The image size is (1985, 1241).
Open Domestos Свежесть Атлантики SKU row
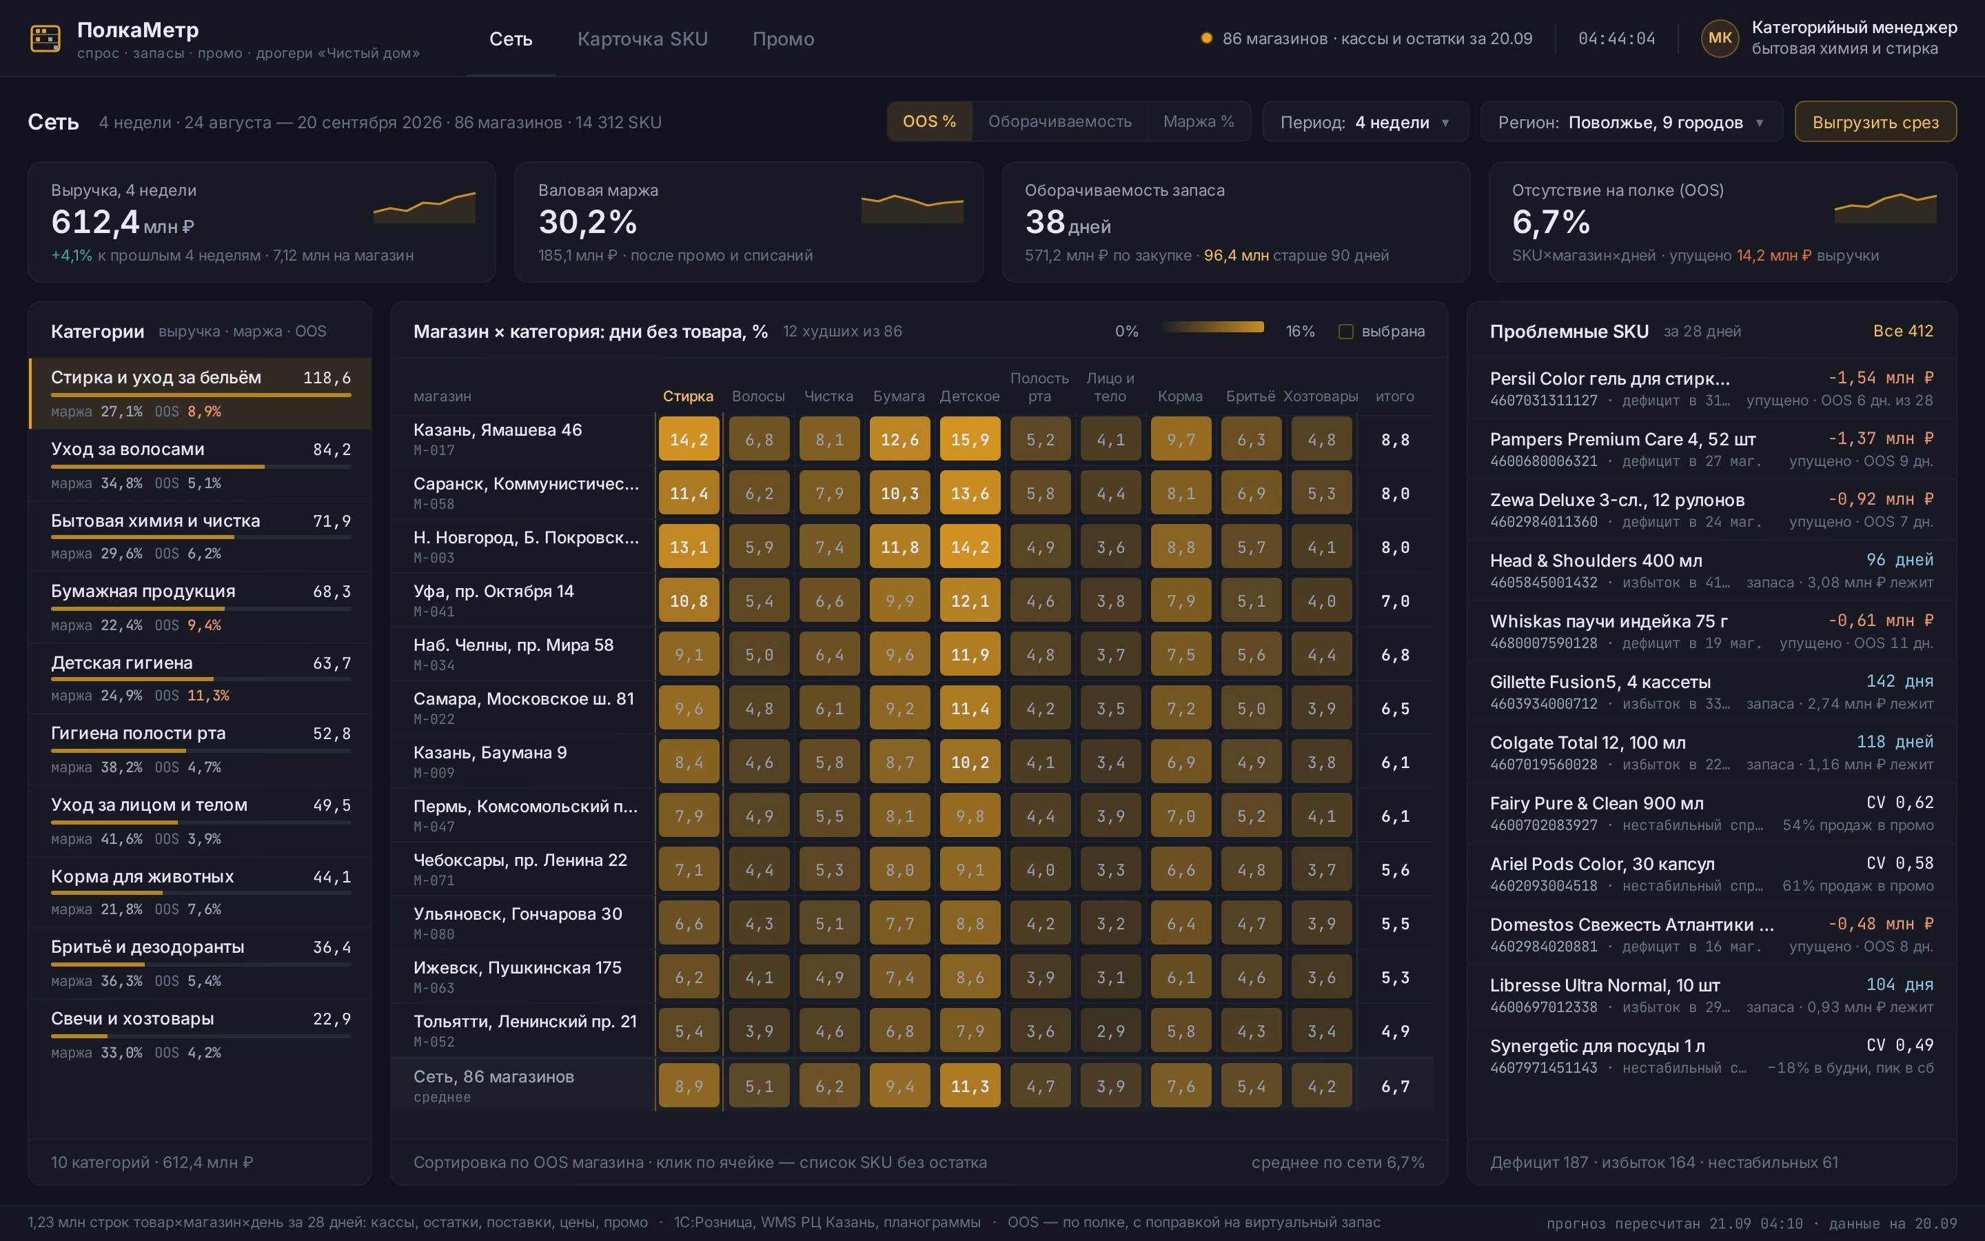1711,935
